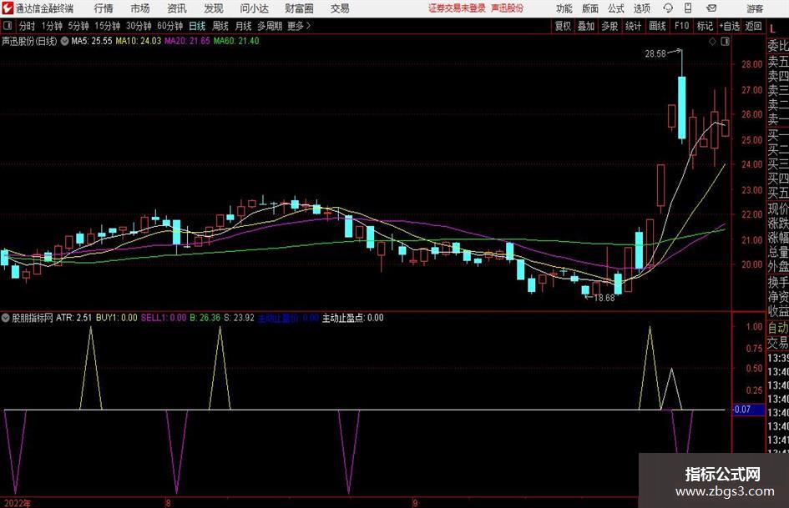The height and width of the screenshot is (508, 789).
Task: Click the 返回 back button
Action: (x=753, y=26)
